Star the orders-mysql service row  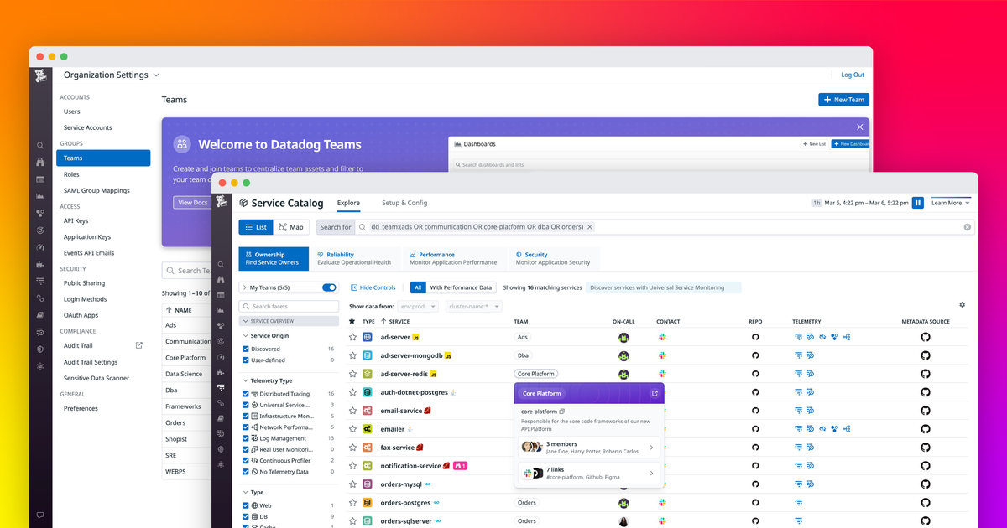(353, 484)
